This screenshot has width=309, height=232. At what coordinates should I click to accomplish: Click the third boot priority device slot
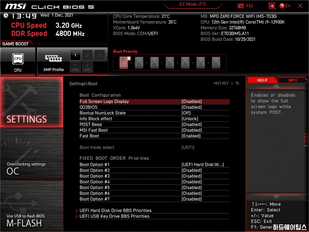point(154,63)
